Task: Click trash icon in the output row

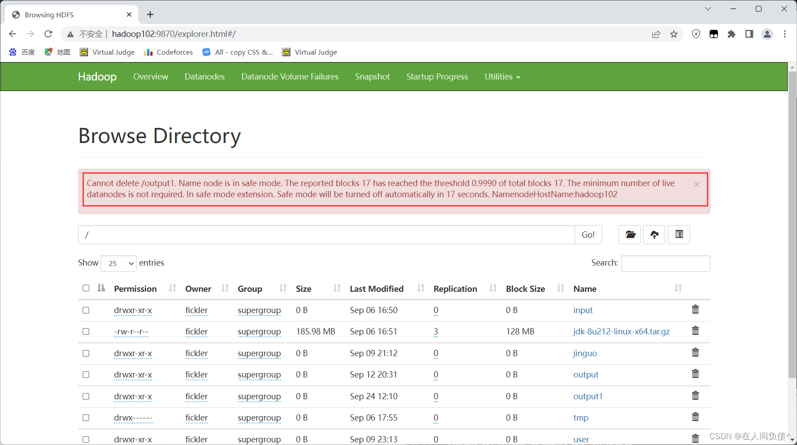Action: pyautogui.click(x=695, y=373)
